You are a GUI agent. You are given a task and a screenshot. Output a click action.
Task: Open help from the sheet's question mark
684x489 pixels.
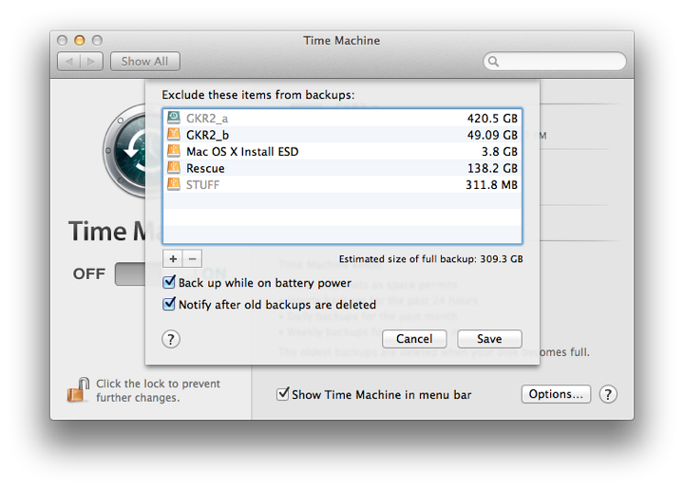pos(171,339)
